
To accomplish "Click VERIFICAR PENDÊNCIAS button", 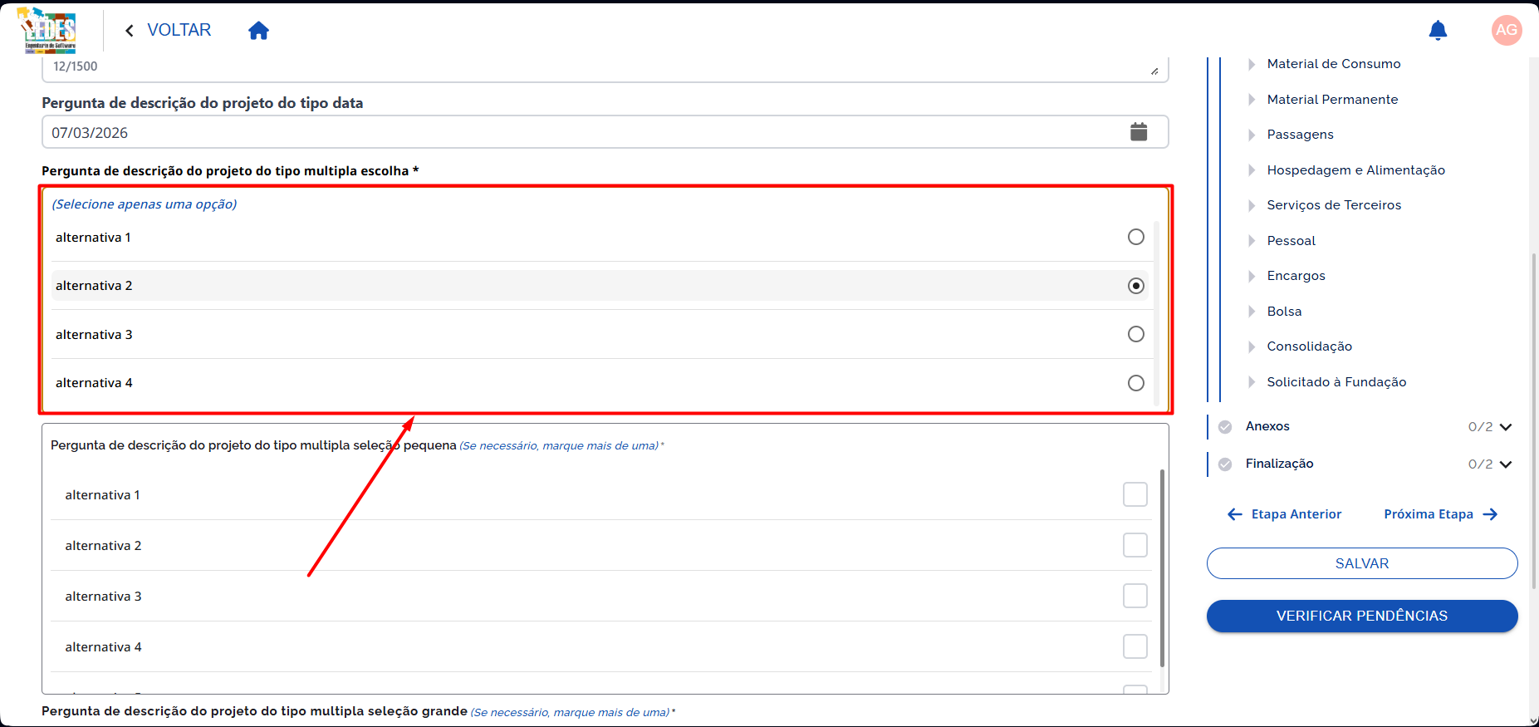I will (x=1362, y=616).
